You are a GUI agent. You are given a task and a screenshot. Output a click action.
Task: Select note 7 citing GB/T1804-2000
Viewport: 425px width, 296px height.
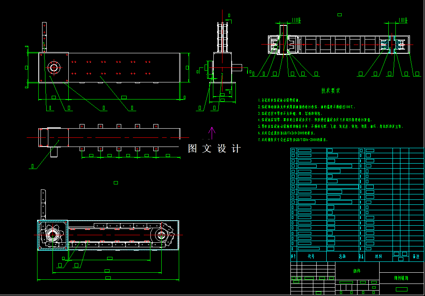[x=293, y=140]
